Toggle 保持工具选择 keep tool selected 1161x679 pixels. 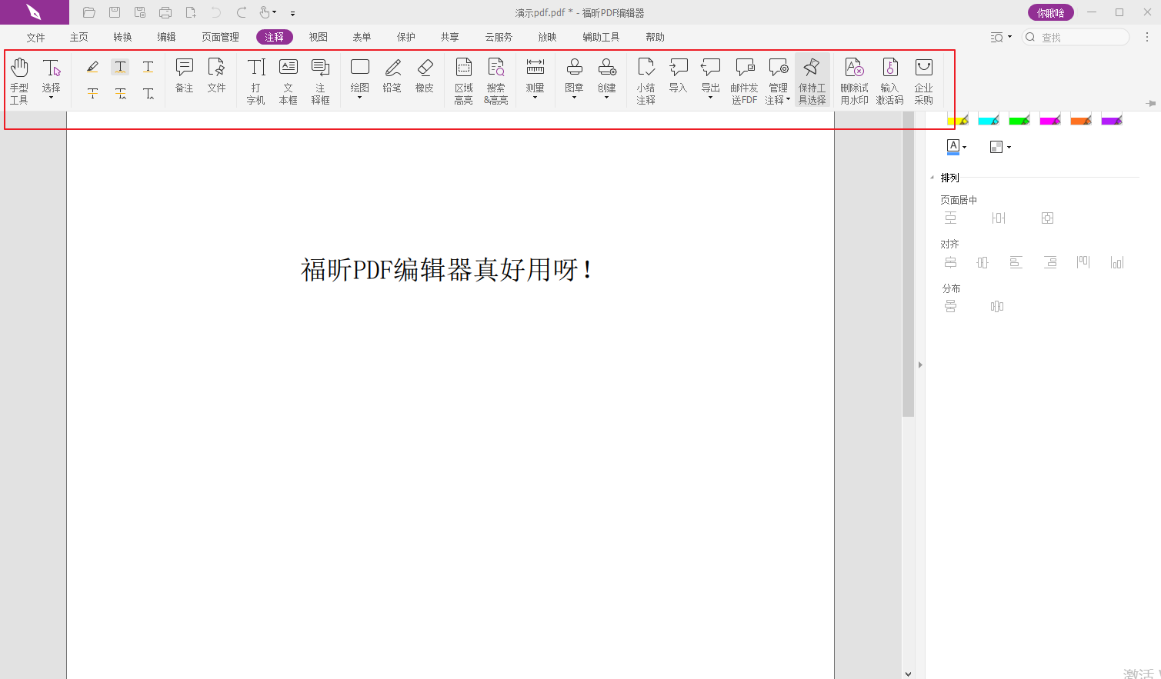click(812, 81)
